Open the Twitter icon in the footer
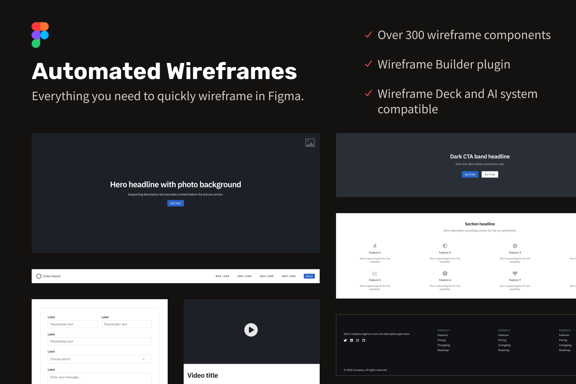This screenshot has height=384, width=576. pos(345,340)
